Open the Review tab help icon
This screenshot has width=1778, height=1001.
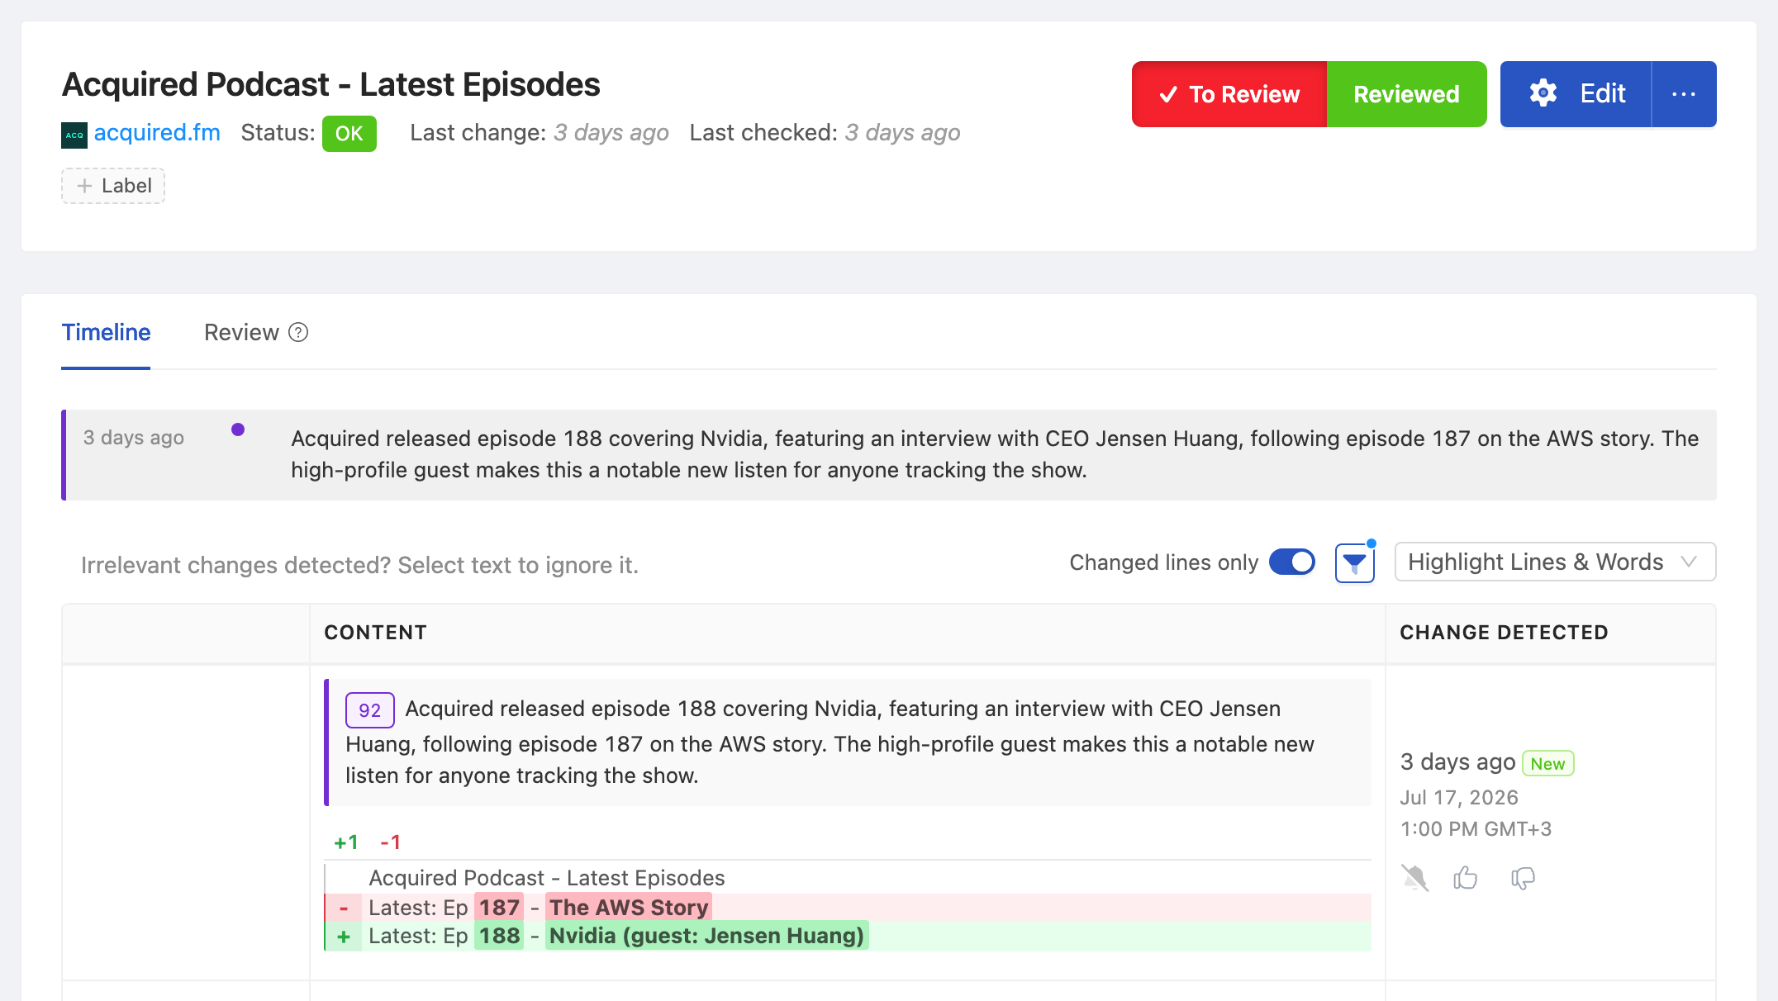(298, 332)
